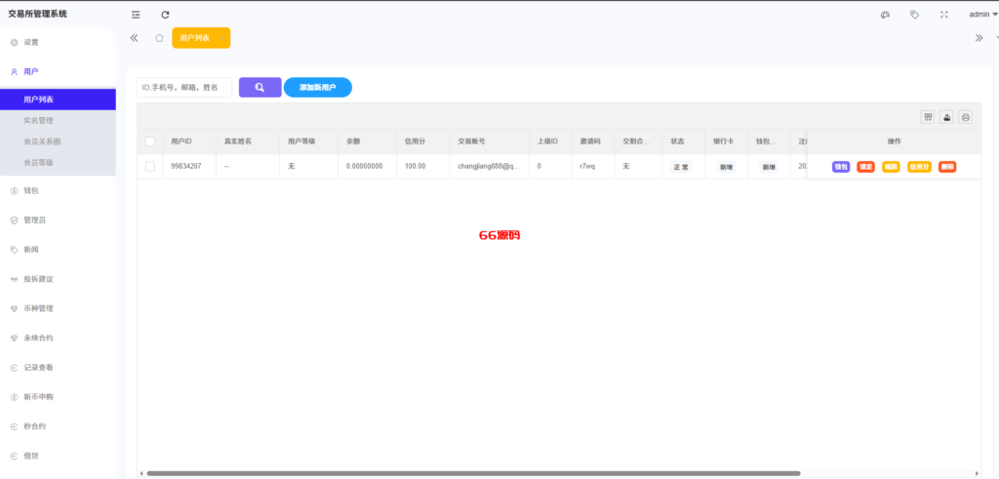Expand the 借贷 sidebar menu
Image resolution: width=999 pixels, height=479 pixels.
point(58,456)
